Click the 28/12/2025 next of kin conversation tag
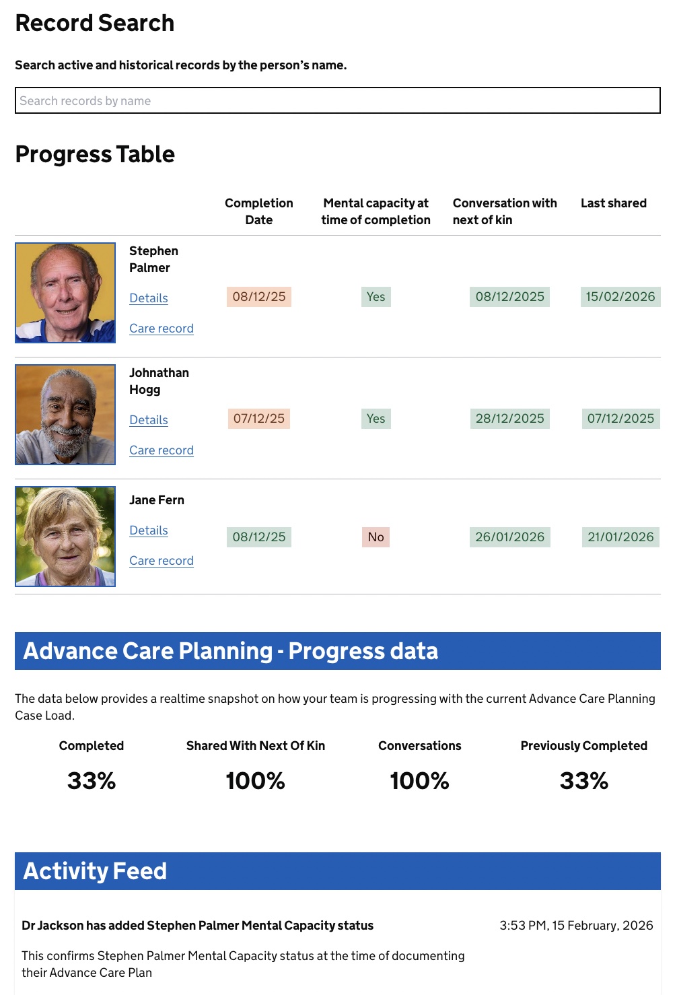This screenshot has height=995, width=677. [509, 419]
